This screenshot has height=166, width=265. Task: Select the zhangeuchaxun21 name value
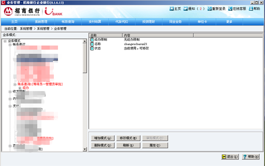(x=135, y=44)
